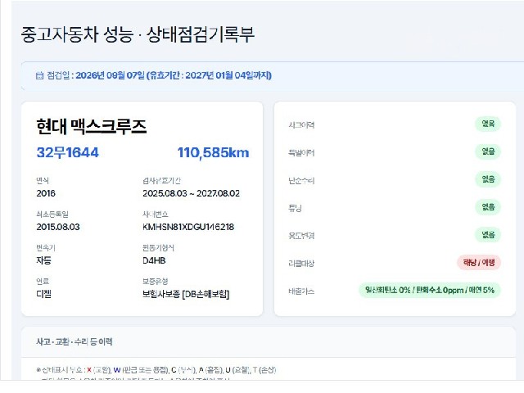Click the 없음 badge for 튜닝

click(488, 207)
